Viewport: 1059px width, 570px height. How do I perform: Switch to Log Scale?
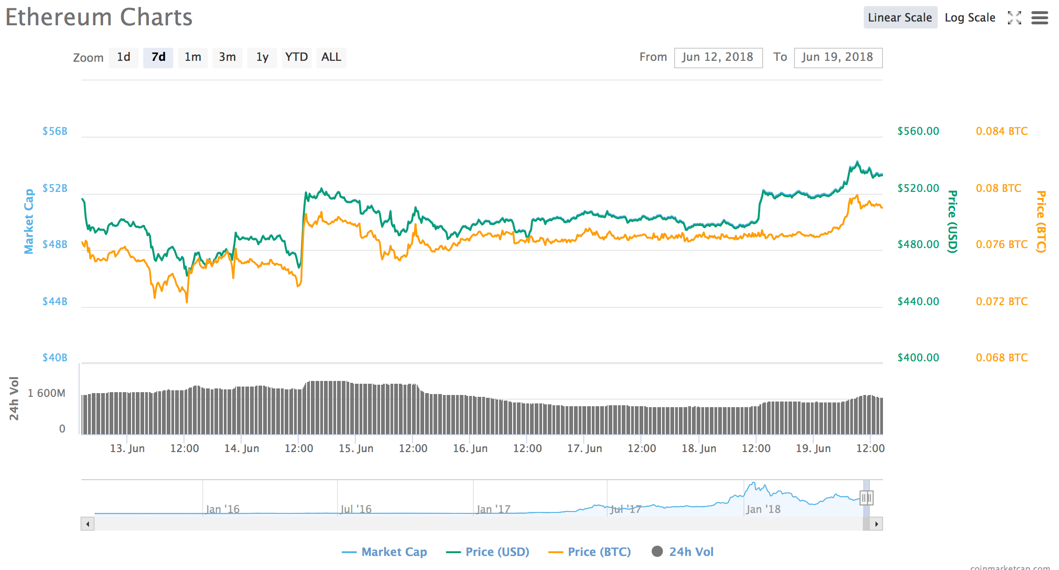(970, 18)
